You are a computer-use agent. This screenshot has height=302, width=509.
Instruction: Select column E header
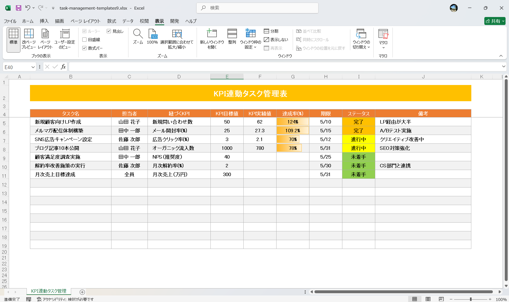pos(227,76)
